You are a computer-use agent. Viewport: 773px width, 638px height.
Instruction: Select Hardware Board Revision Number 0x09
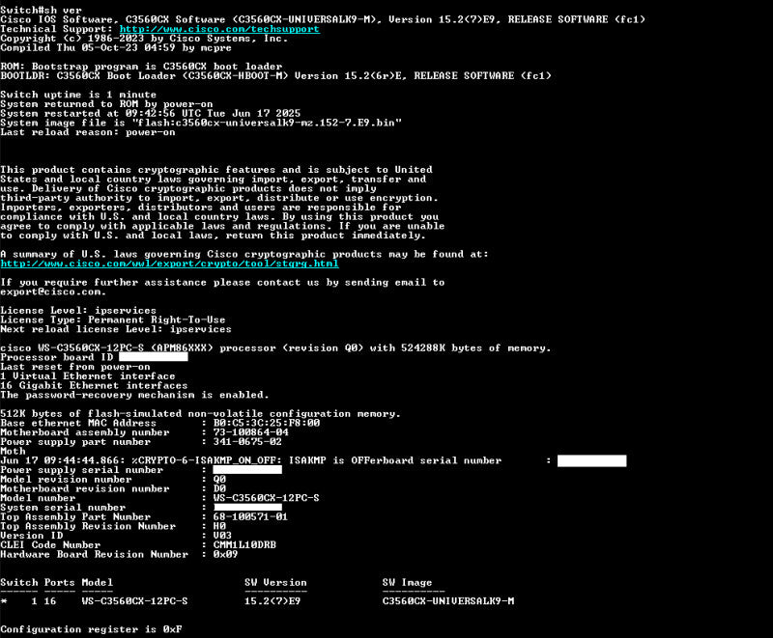pyautogui.click(x=225, y=555)
